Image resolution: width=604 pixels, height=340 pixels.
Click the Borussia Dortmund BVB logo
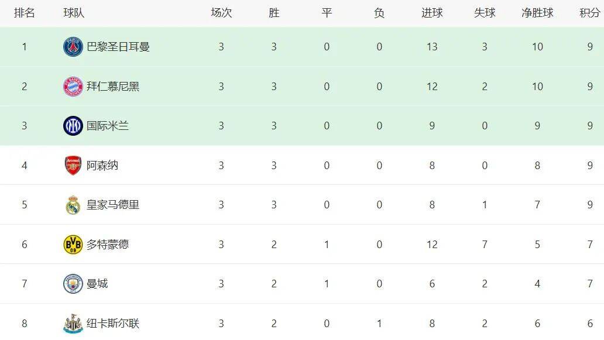(73, 245)
